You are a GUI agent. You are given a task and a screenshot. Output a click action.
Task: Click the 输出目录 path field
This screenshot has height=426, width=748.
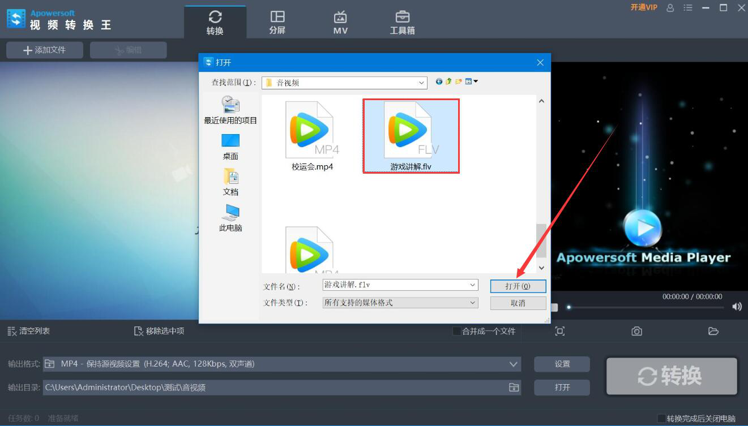[283, 388]
